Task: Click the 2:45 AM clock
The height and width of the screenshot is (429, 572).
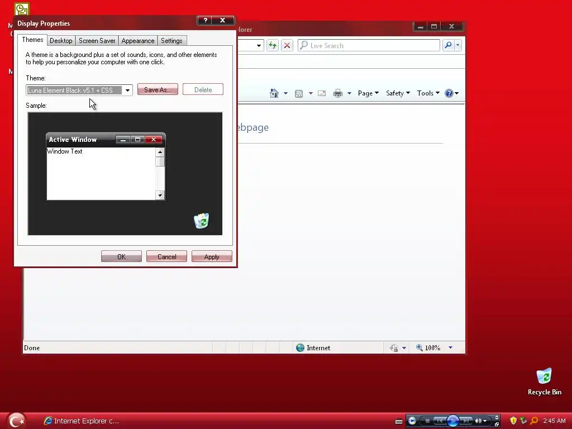Action: click(554, 421)
